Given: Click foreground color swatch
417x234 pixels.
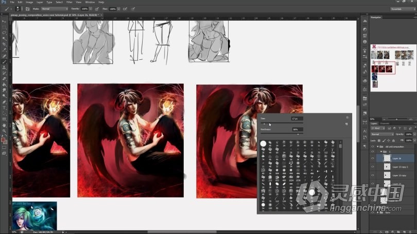Looking at the screenshot, I should point(3,140).
